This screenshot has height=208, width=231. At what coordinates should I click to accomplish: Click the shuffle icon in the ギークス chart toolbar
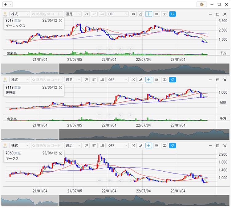coord(133,145)
